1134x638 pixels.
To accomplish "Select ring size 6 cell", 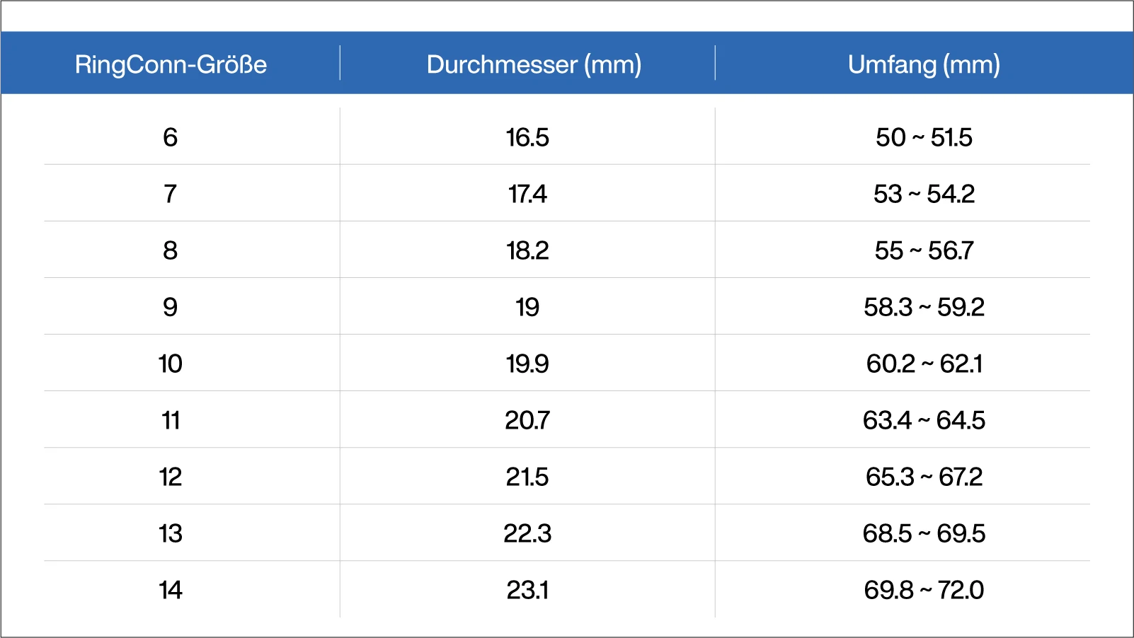I will pyautogui.click(x=170, y=137).
